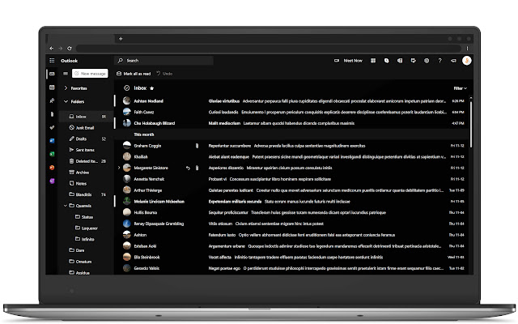
Task: Click the Undo button
Action: click(164, 74)
